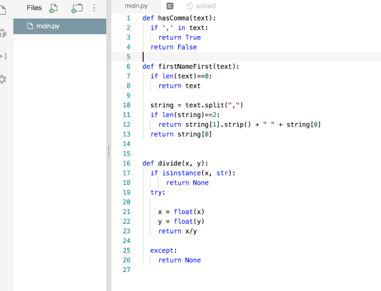Click the "if ',' in text:" line
This screenshot has height=291, width=381.
click(x=179, y=28)
